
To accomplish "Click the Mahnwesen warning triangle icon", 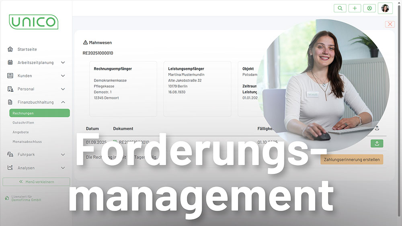I will [85, 42].
